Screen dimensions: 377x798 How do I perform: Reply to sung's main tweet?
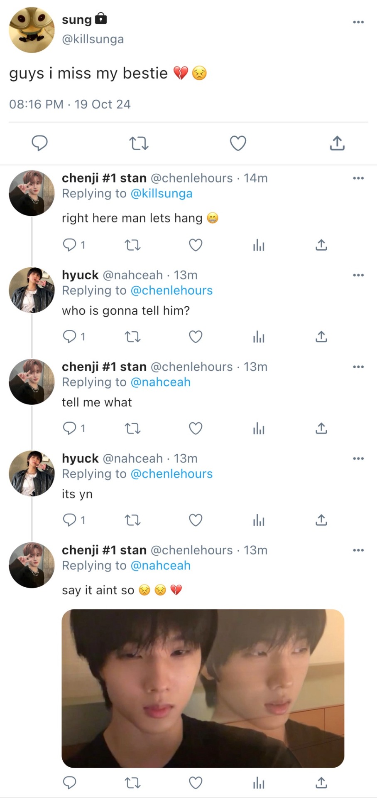40,143
